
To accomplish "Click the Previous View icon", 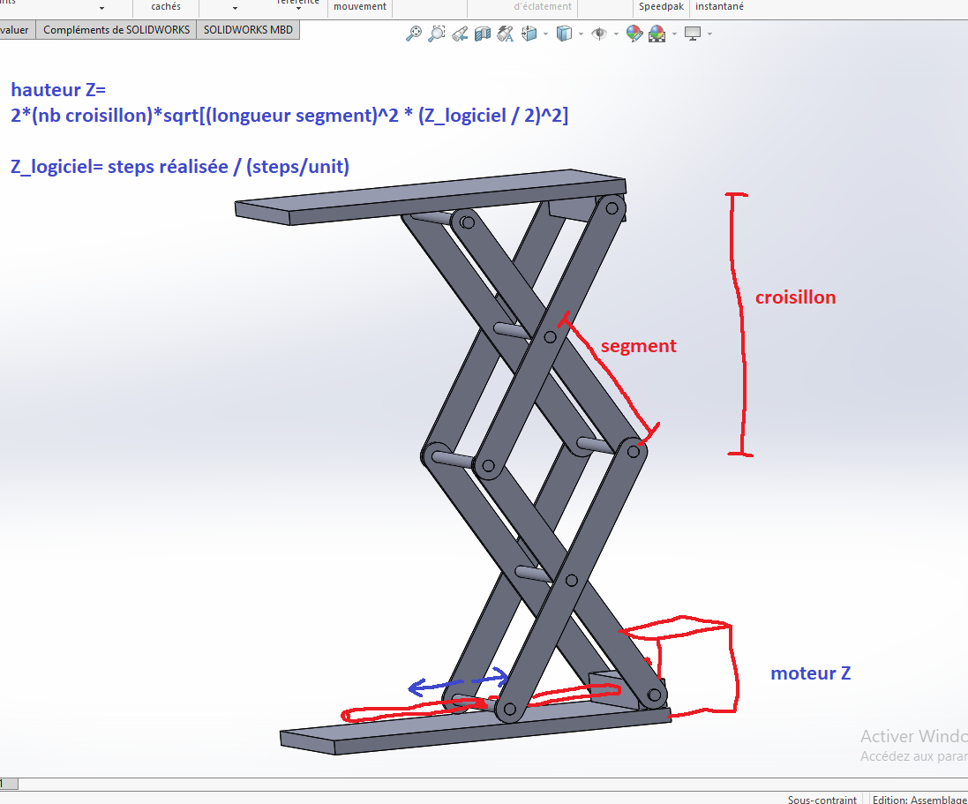I will coord(460,34).
